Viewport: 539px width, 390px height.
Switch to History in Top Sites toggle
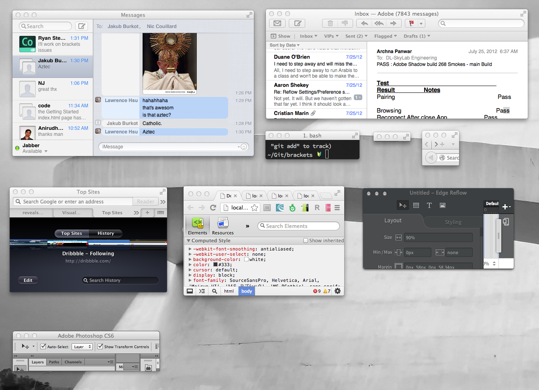106,233
